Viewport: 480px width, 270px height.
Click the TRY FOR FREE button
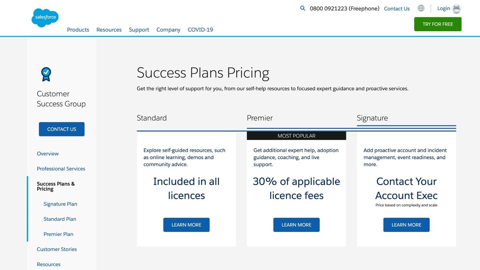click(x=438, y=24)
